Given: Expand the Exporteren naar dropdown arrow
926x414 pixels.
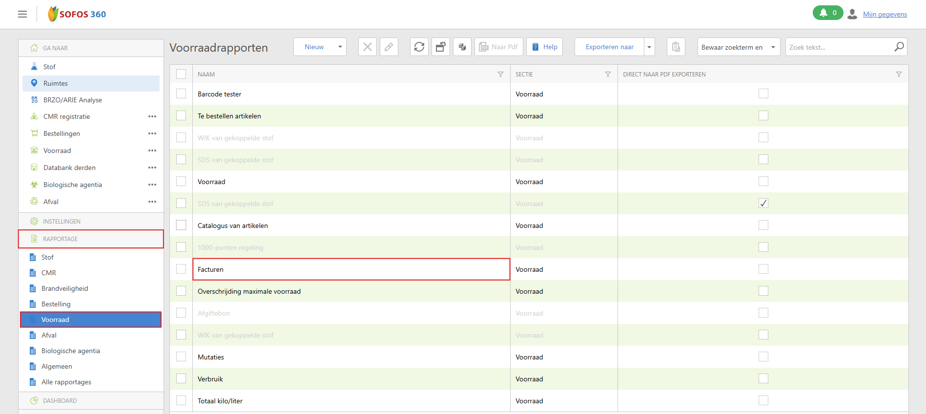Looking at the screenshot, I should pyautogui.click(x=649, y=47).
